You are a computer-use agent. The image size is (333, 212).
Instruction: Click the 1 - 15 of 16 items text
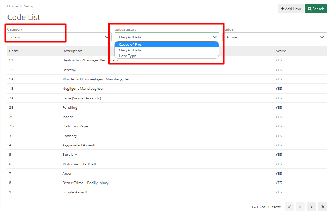[x=266, y=207]
